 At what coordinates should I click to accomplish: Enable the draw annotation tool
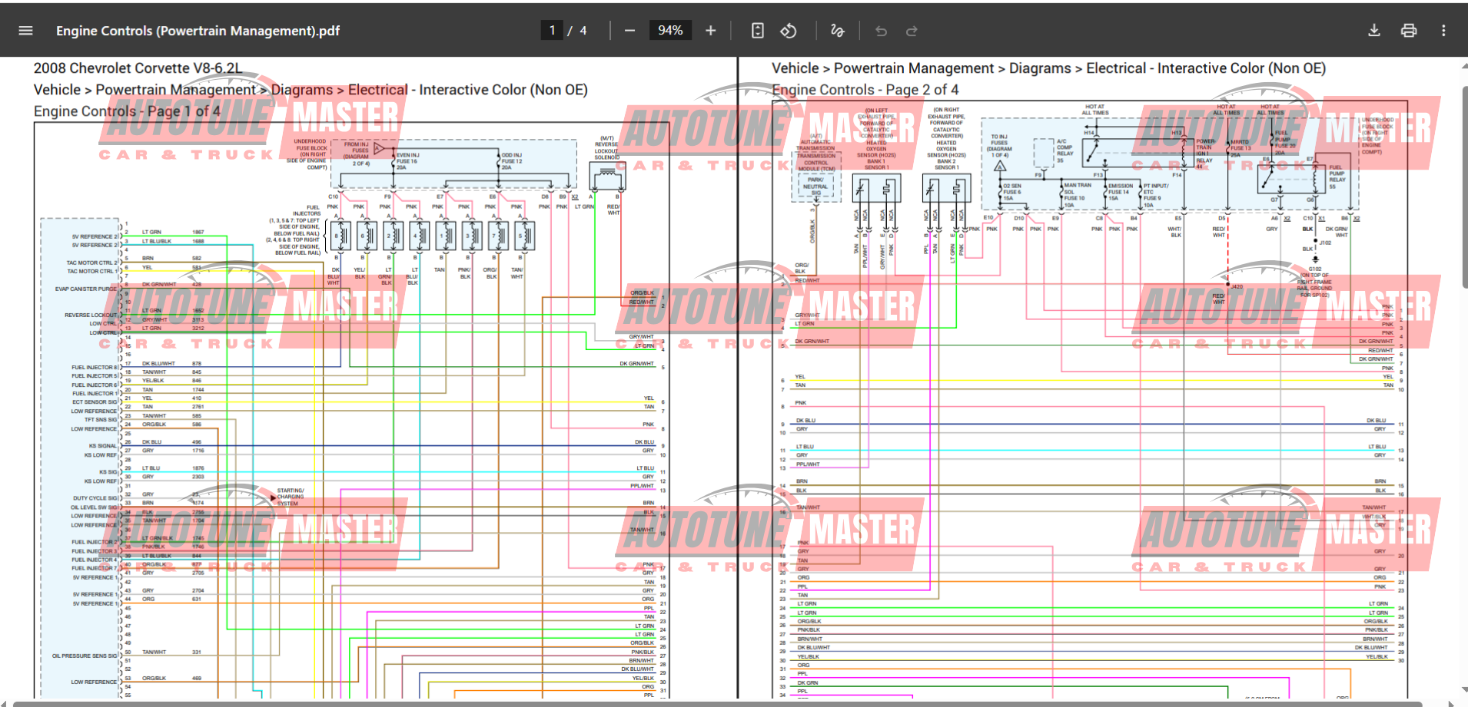tap(837, 31)
